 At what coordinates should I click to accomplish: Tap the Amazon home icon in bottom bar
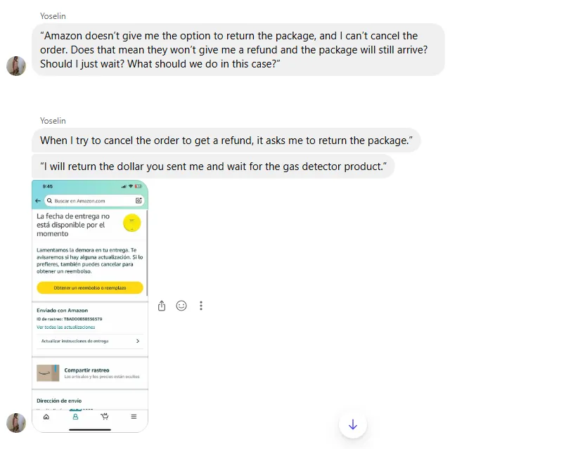point(46,417)
